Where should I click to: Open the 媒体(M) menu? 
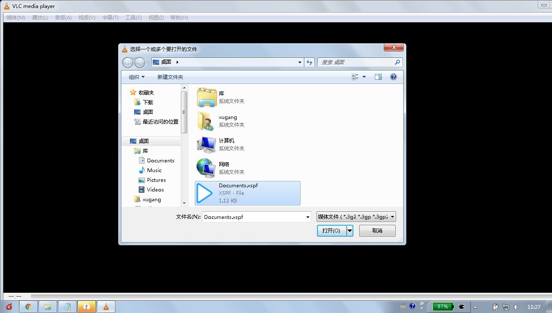(16, 17)
